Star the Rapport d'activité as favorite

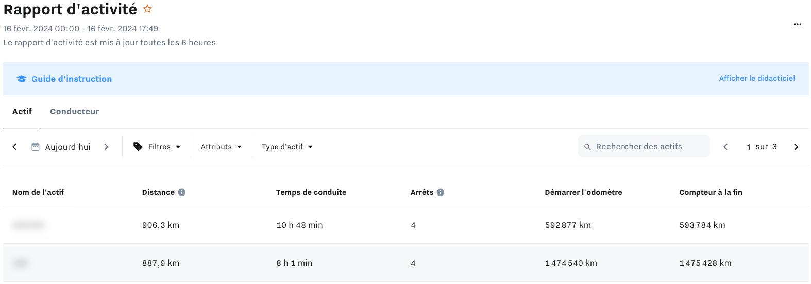147,9
